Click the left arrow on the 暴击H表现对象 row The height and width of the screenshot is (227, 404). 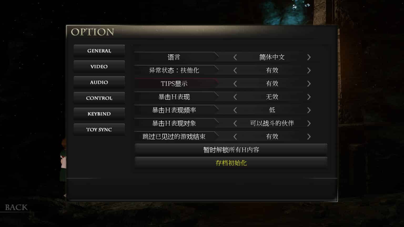pos(235,123)
